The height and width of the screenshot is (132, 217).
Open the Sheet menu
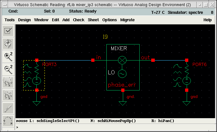pyautogui.click(x=94, y=20)
